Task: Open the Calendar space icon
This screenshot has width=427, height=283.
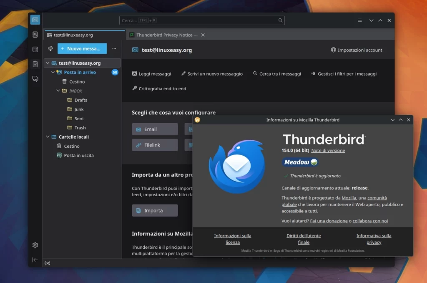Action: pyautogui.click(x=35, y=49)
